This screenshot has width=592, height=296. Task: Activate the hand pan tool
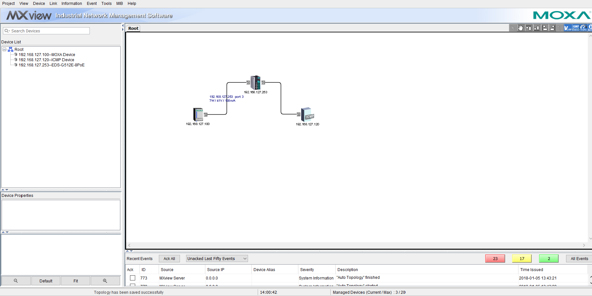[521, 28]
